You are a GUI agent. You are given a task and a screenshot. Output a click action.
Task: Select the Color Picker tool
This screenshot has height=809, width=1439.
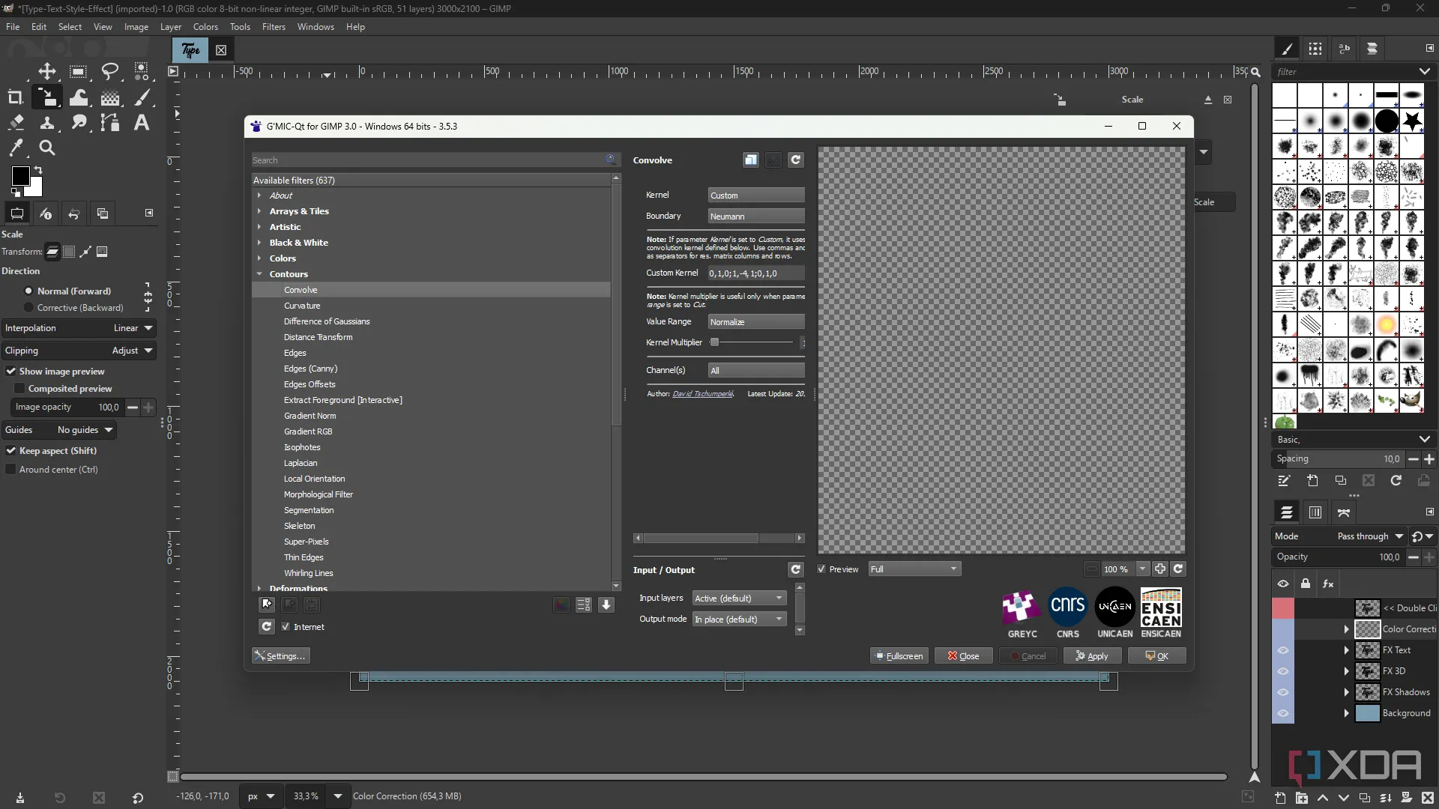point(16,148)
